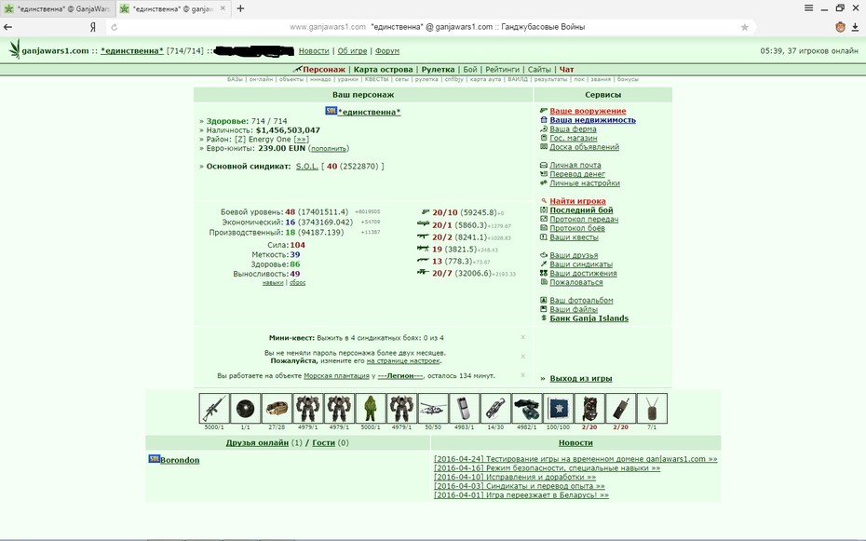Click the SOL badge beside character name

tap(331, 111)
